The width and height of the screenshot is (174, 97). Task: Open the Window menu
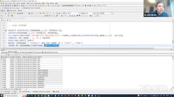pyautogui.click(x=52, y=4)
